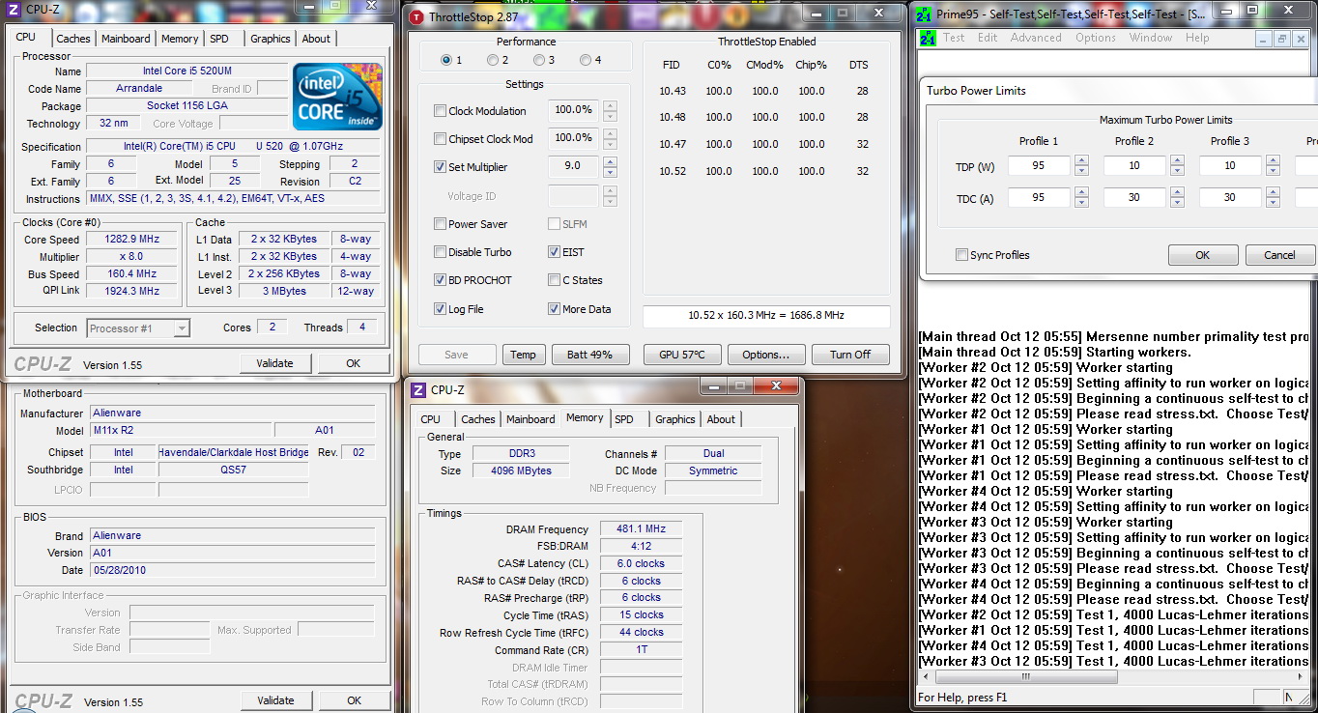Screen dimensions: 1318x713
Task: Click Validate in the CPU-Z Mainboard window
Action: tap(275, 700)
